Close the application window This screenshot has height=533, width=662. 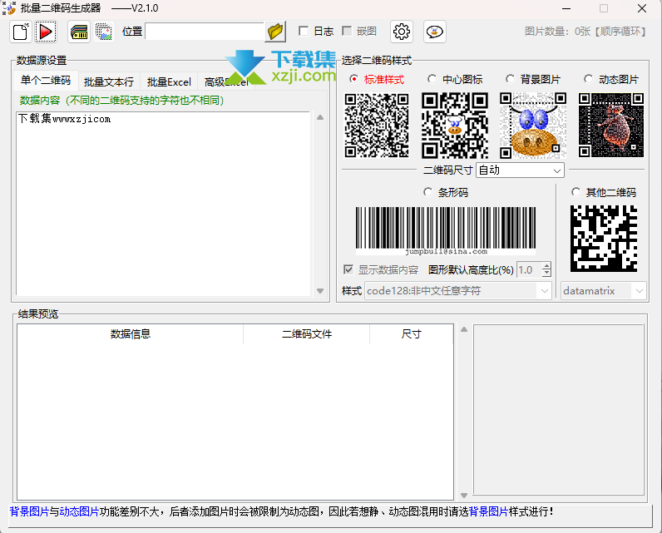tap(642, 8)
